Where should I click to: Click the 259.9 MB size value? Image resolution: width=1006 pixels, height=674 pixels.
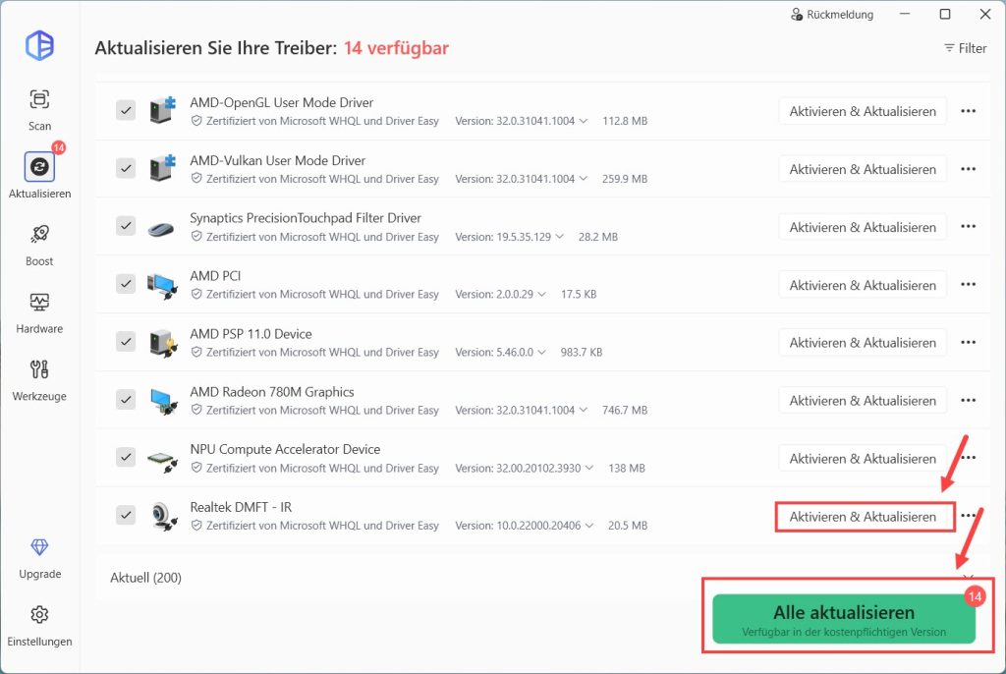coord(624,179)
